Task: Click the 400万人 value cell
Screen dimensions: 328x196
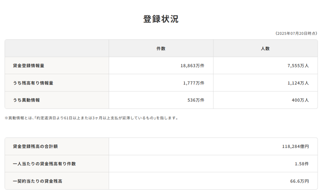Action: click(x=300, y=100)
